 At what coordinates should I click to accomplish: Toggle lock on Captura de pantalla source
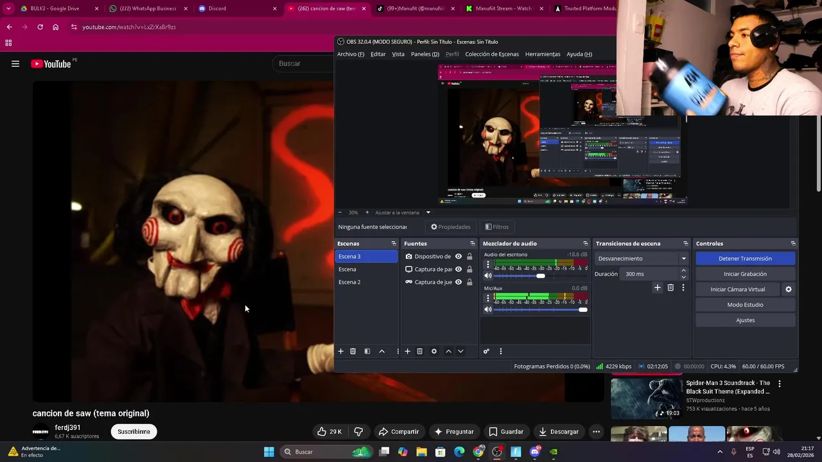tap(469, 269)
